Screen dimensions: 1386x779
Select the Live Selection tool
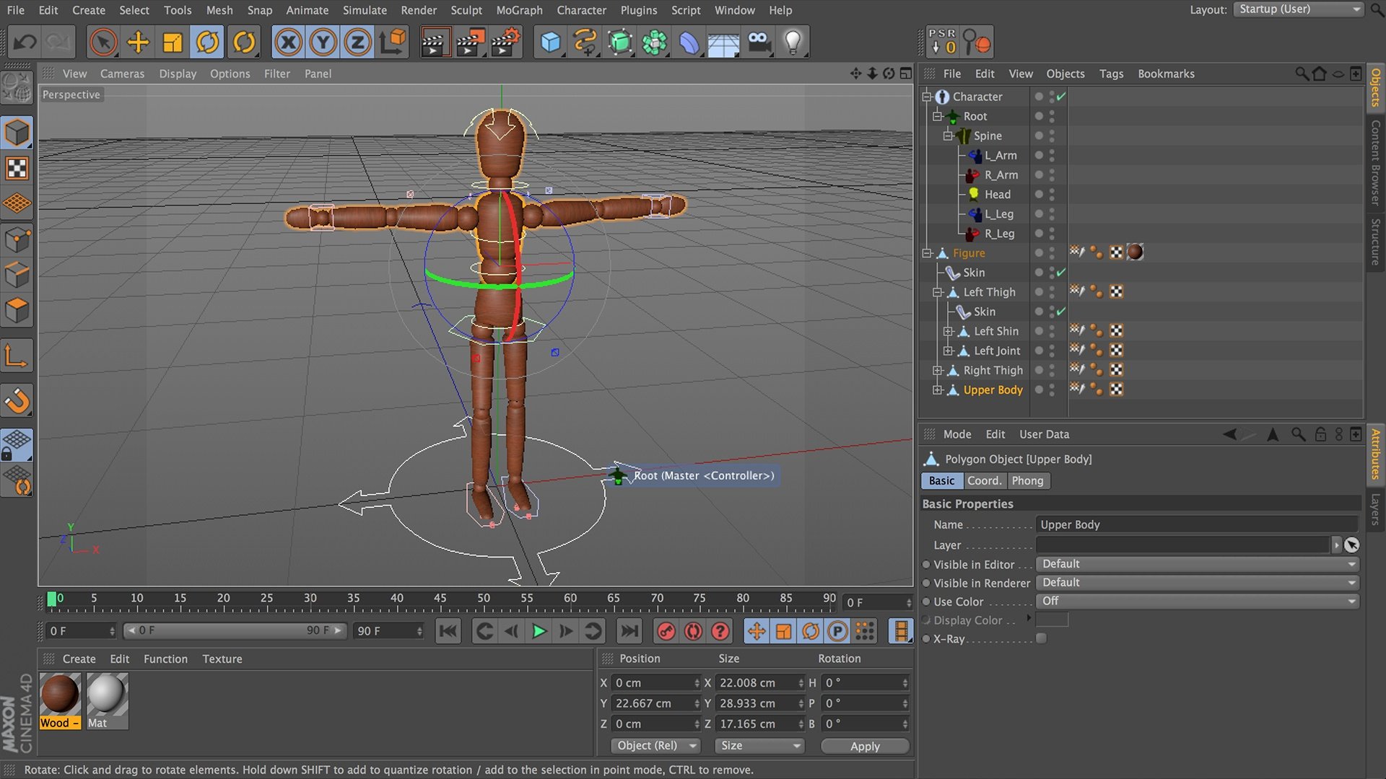[x=103, y=43]
